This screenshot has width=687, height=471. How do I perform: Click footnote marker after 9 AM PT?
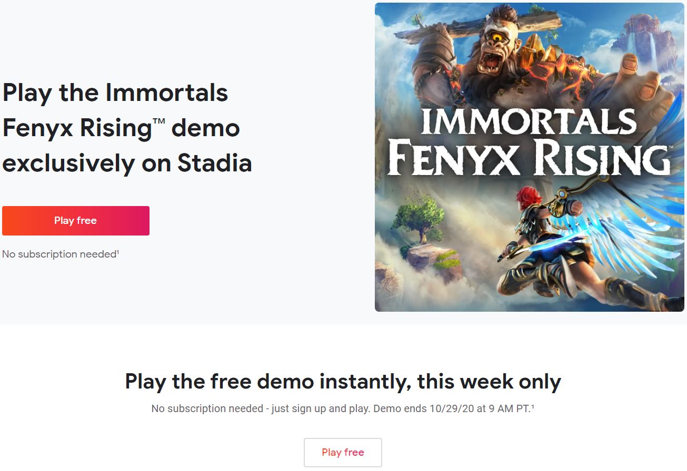pos(533,406)
